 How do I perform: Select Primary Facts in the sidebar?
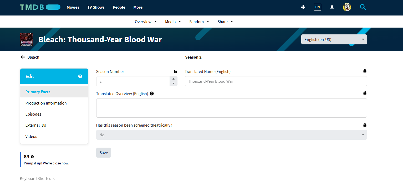pyautogui.click(x=54, y=92)
